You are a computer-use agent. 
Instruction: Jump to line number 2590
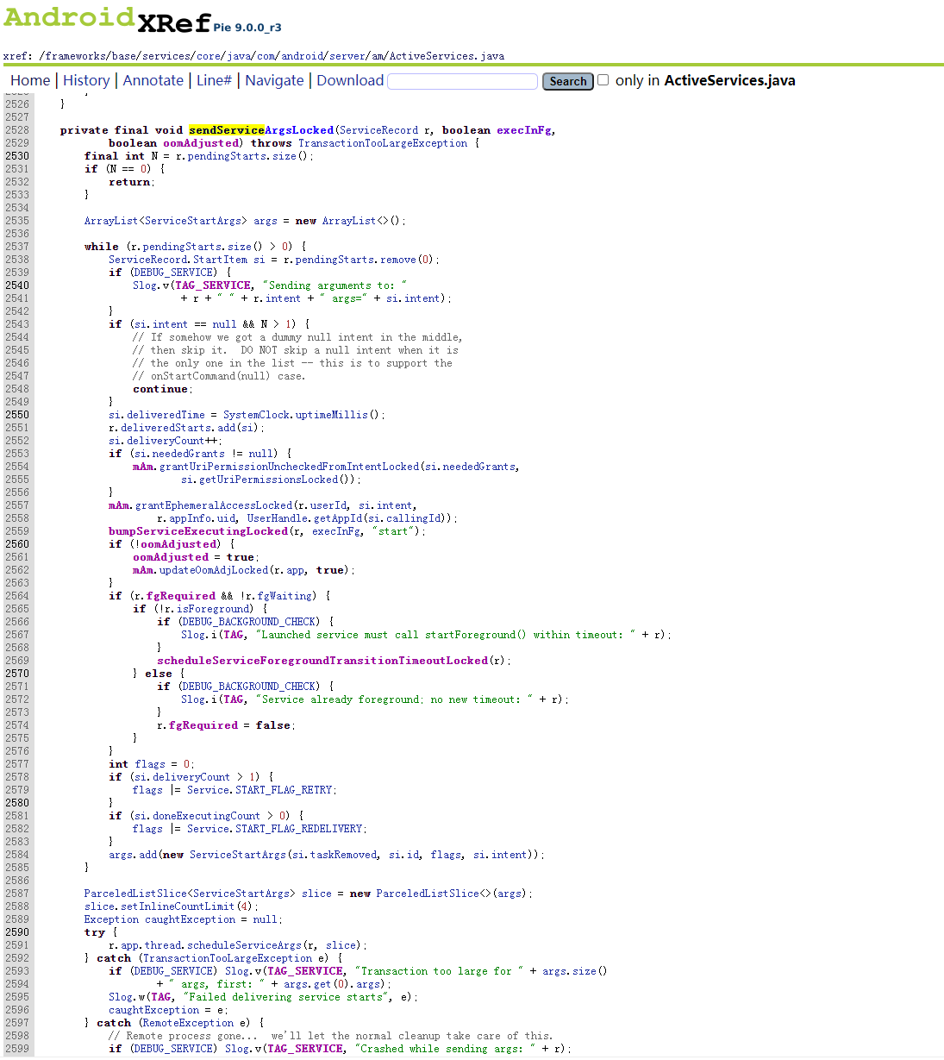(x=16, y=932)
